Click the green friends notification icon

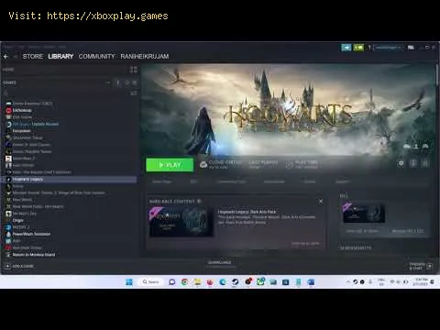click(358, 48)
